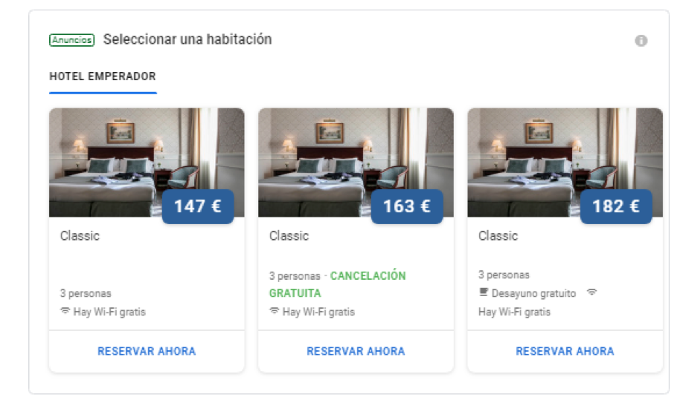Image resolution: width=683 pixels, height=403 pixels.
Task: Click the 147 € price badge
Action: (x=198, y=206)
